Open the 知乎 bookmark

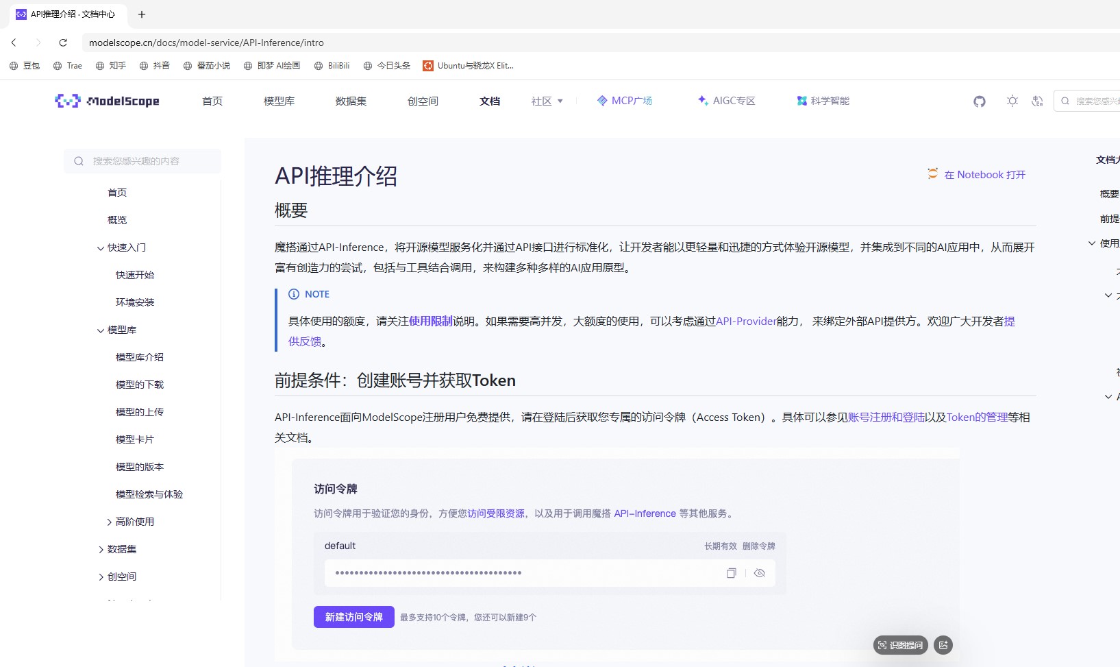click(111, 66)
